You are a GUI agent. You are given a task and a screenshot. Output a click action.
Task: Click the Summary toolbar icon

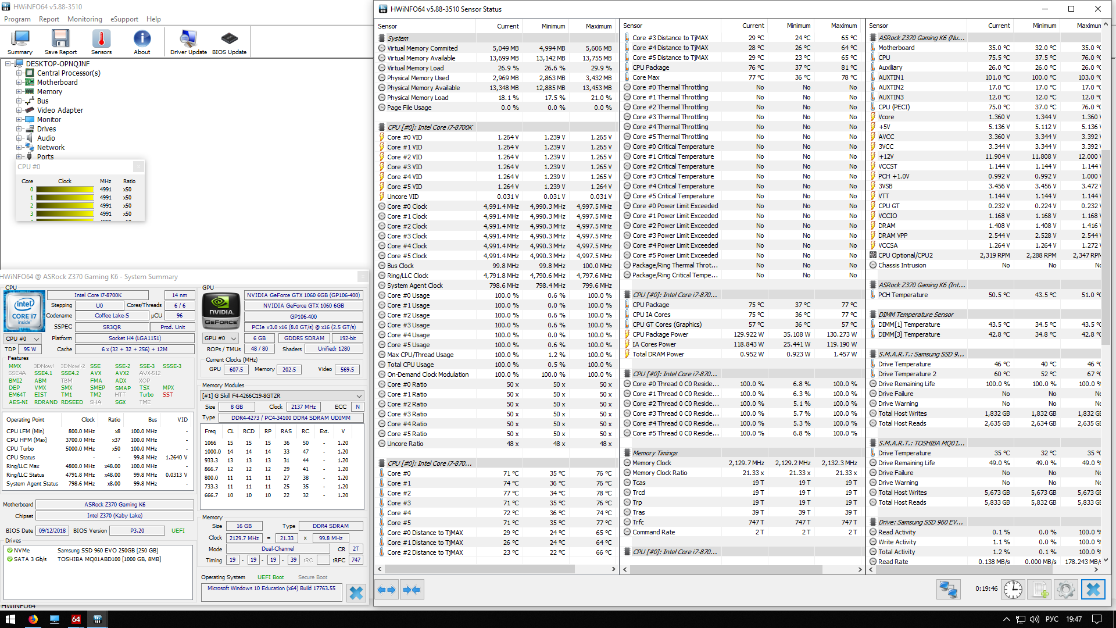[x=20, y=42]
